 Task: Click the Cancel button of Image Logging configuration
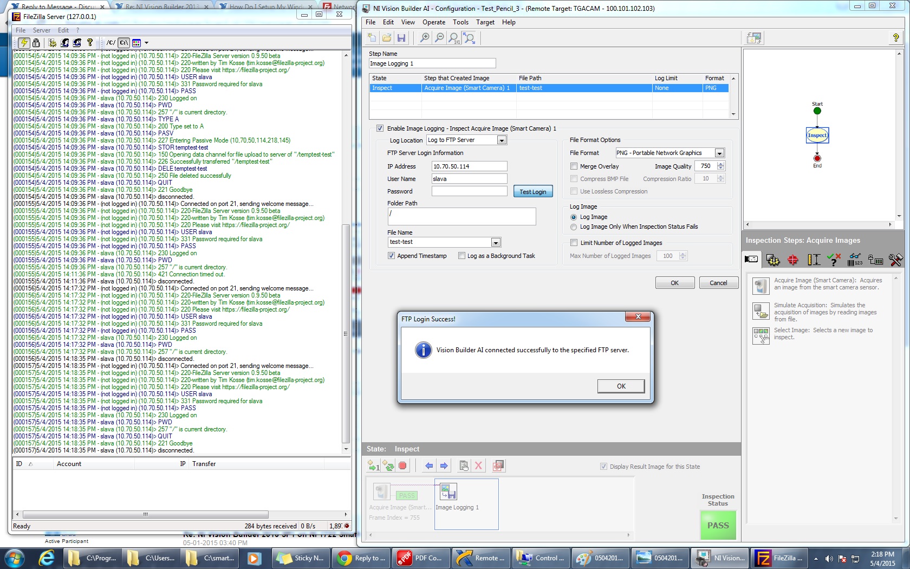point(718,283)
